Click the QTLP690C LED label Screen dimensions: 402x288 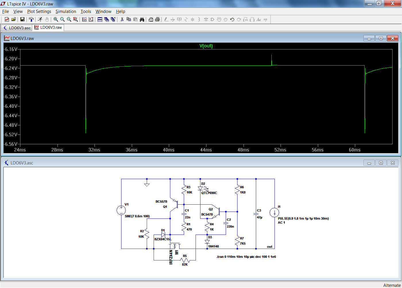[x=209, y=193]
